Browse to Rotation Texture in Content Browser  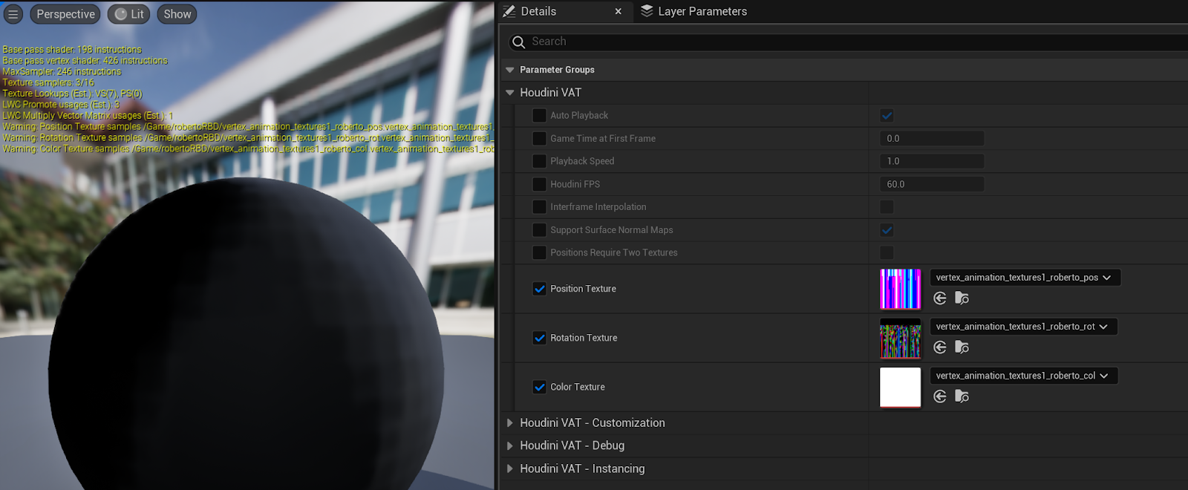click(x=962, y=347)
